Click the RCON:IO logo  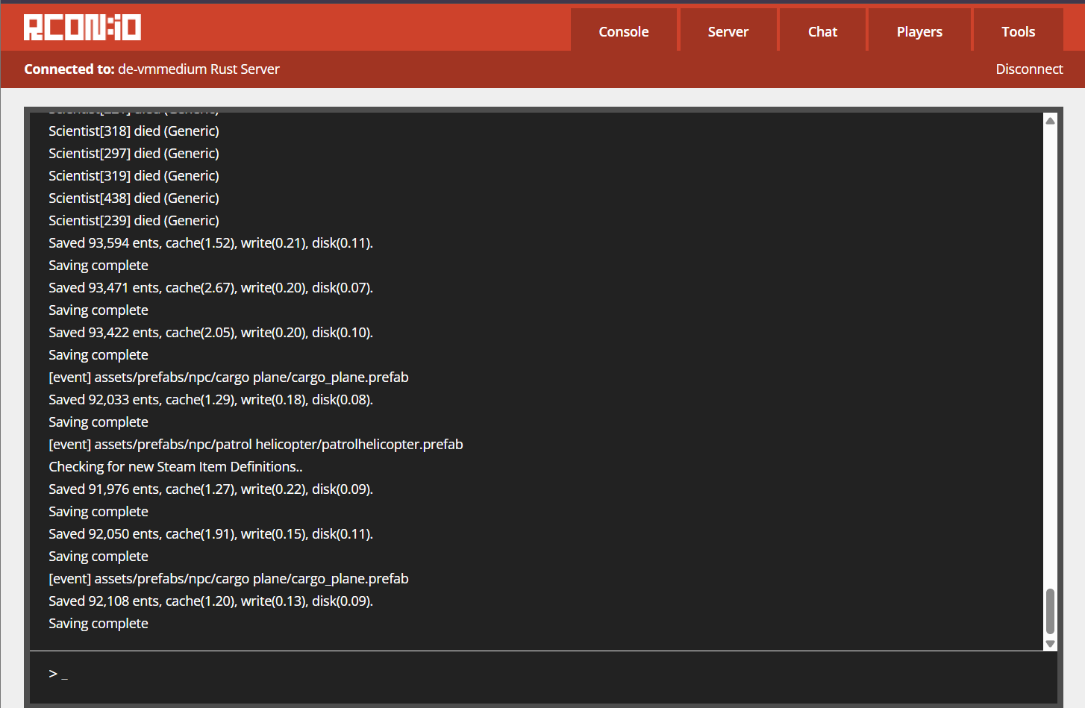click(82, 28)
